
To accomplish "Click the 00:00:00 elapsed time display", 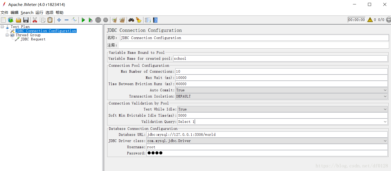I will (x=357, y=20).
